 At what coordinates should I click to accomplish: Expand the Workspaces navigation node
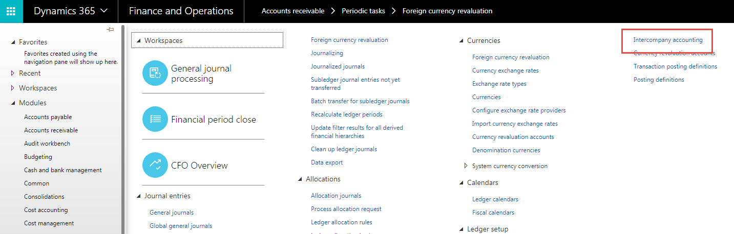click(13, 88)
